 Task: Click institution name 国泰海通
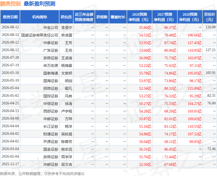point(51,73)
